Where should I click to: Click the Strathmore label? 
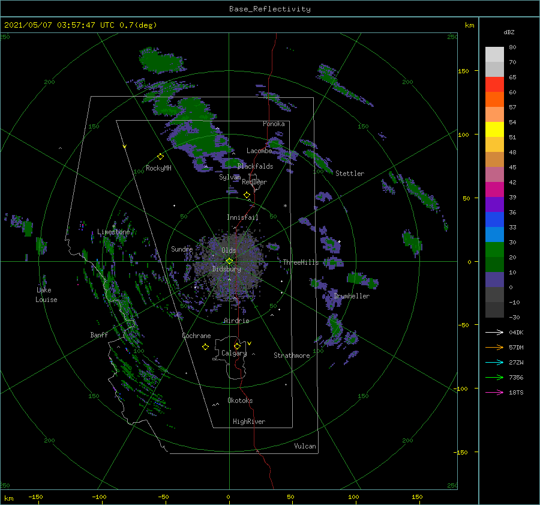(x=292, y=355)
